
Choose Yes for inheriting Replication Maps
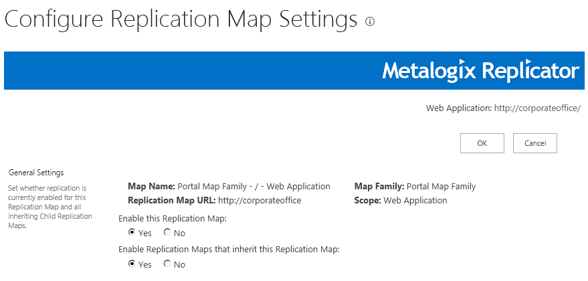click(132, 264)
